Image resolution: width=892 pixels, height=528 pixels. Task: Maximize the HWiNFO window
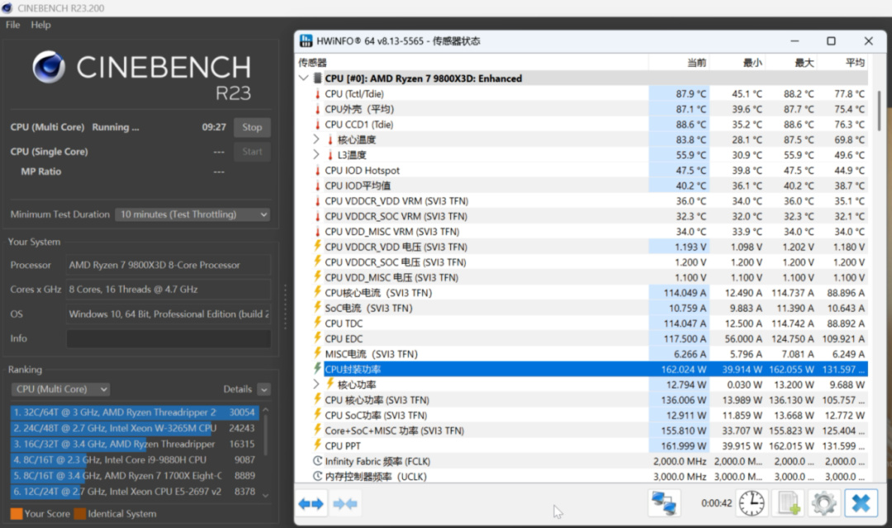coord(831,41)
